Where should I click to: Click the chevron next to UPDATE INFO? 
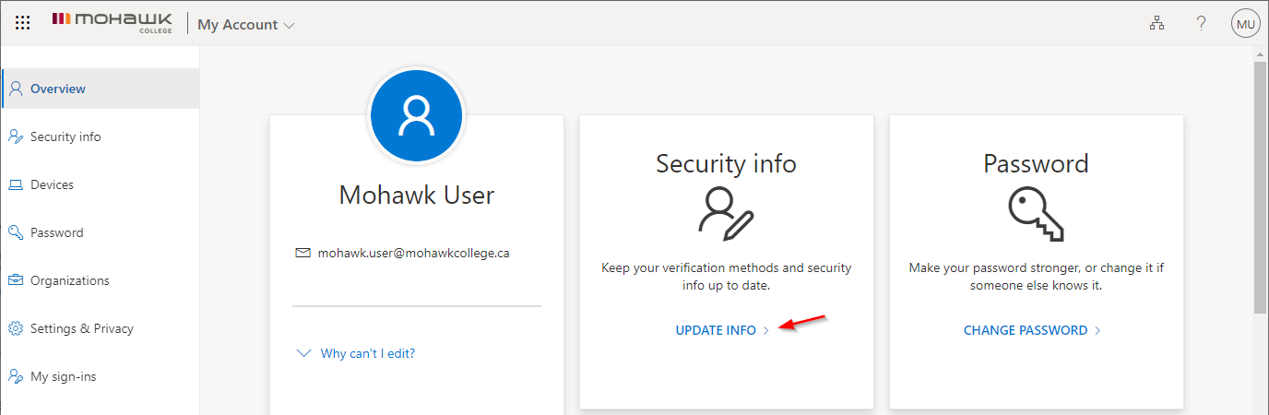click(x=765, y=331)
